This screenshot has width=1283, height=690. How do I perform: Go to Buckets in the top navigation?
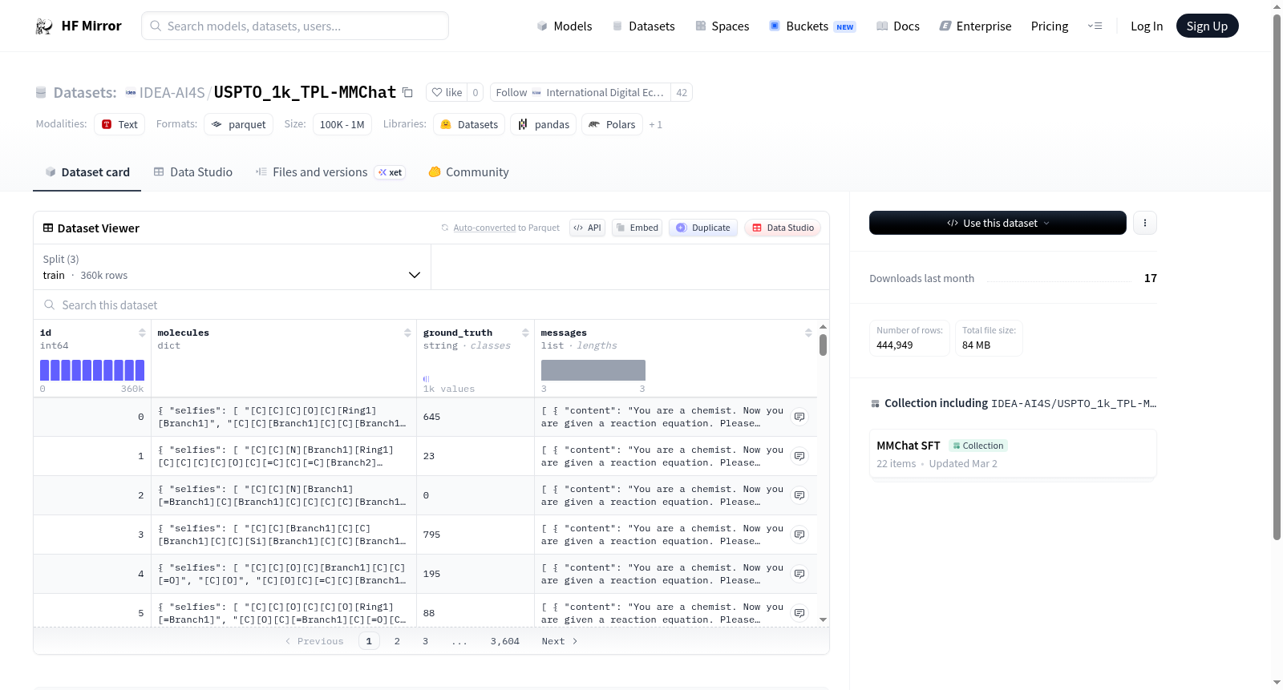point(812,26)
